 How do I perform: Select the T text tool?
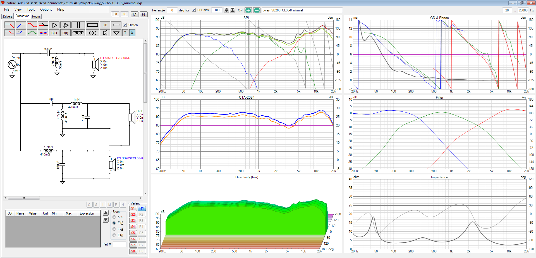click(125, 33)
